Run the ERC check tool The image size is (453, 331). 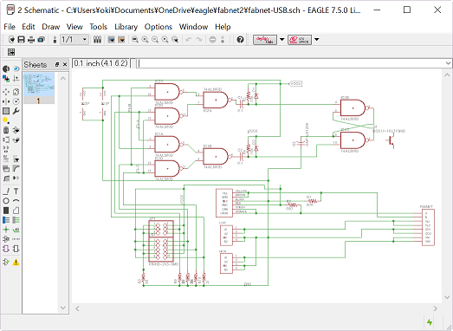click(6, 263)
